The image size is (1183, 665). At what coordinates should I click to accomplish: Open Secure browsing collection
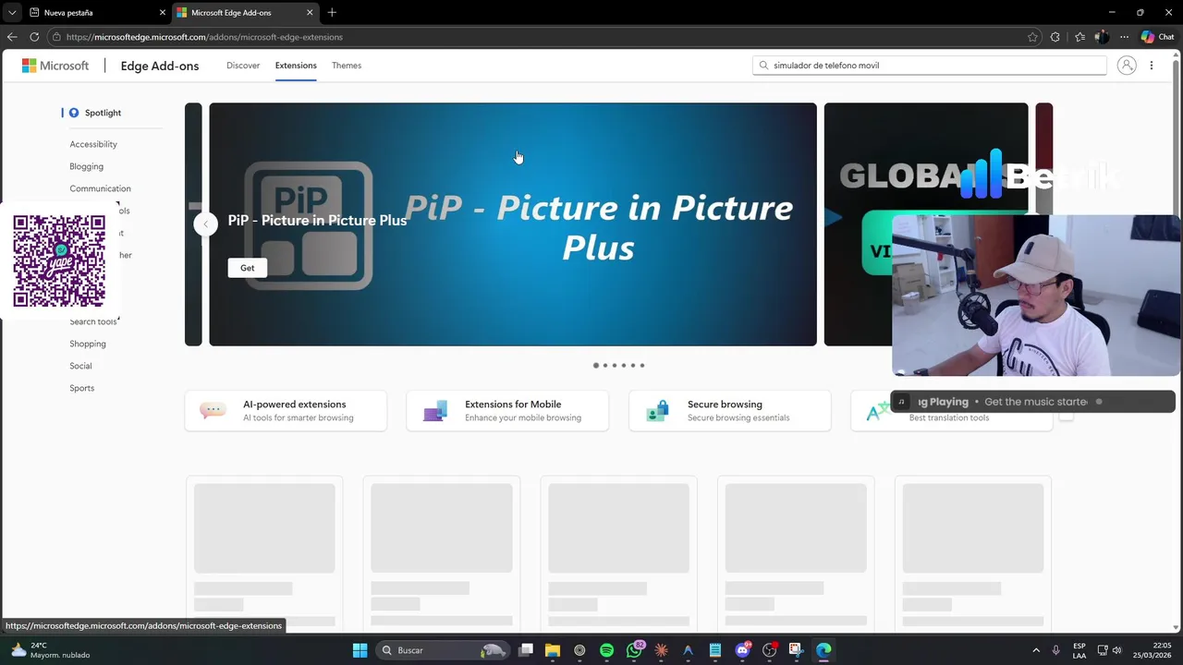(729, 411)
